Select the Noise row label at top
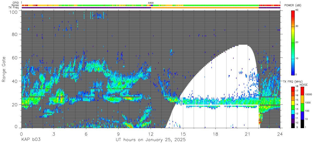 point(15,5)
